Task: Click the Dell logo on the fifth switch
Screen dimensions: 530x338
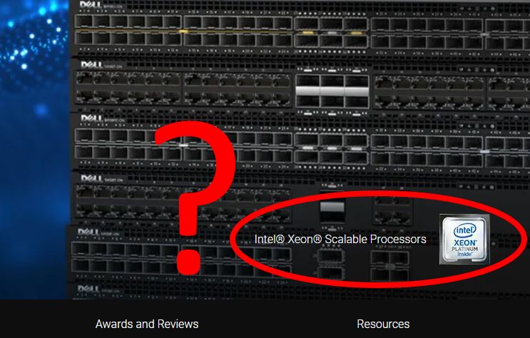Action: 88,232
